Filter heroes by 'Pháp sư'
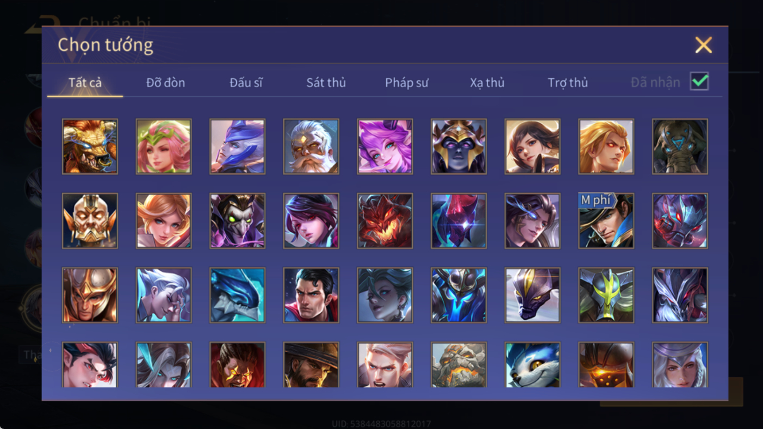The width and height of the screenshot is (763, 429). 407,83
